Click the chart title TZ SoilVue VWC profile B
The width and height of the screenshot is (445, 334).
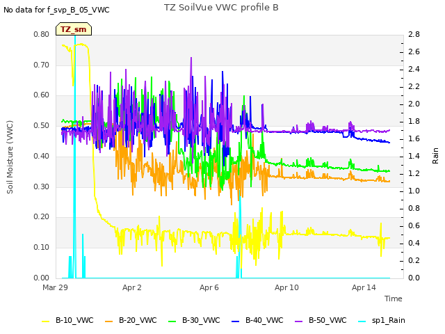[221, 8]
